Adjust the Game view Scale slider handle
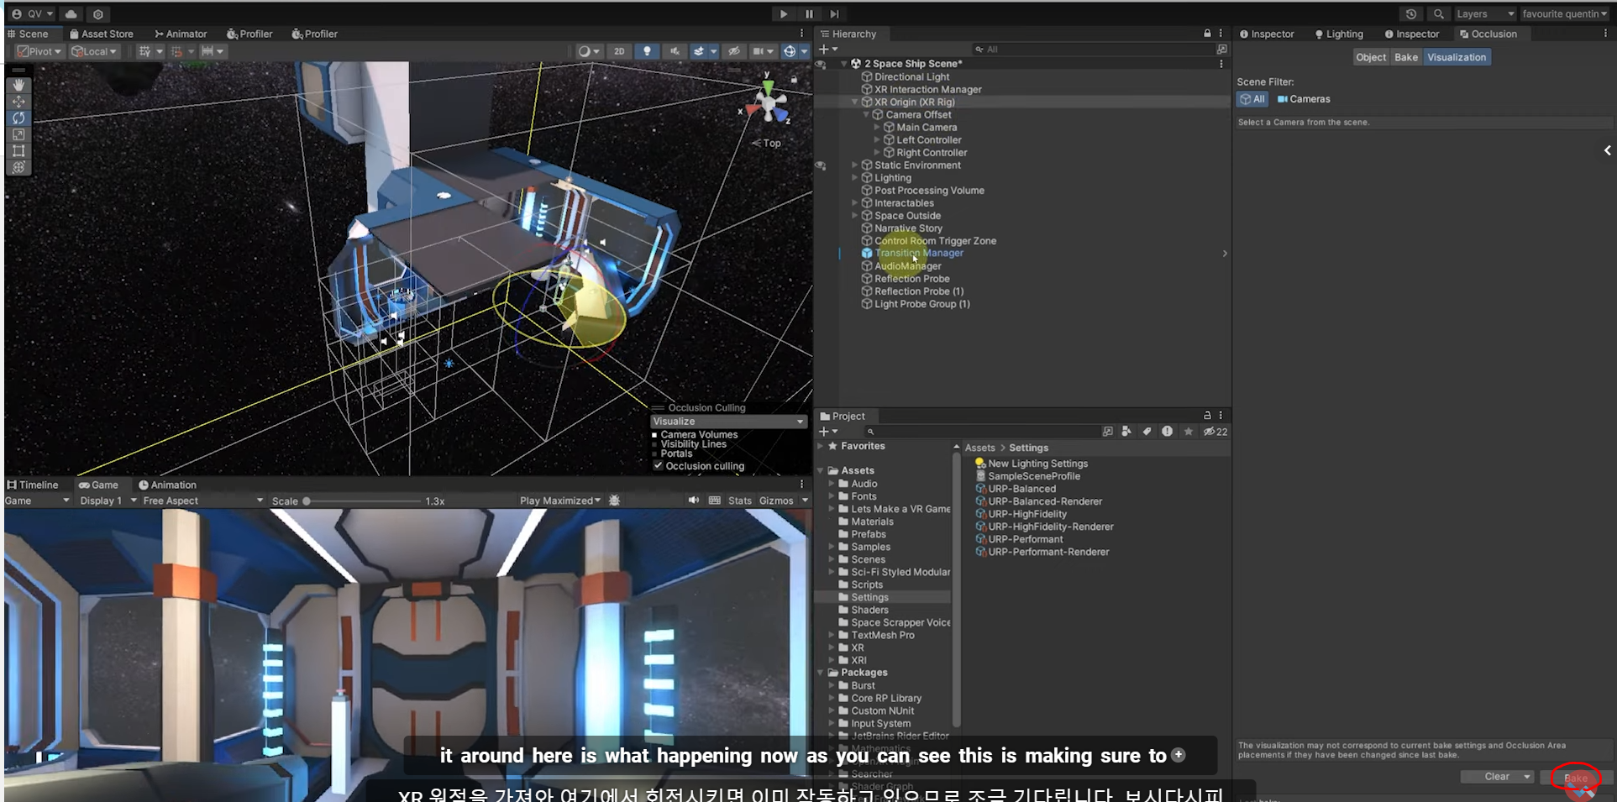This screenshot has width=1617, height=802. [307, 501]
